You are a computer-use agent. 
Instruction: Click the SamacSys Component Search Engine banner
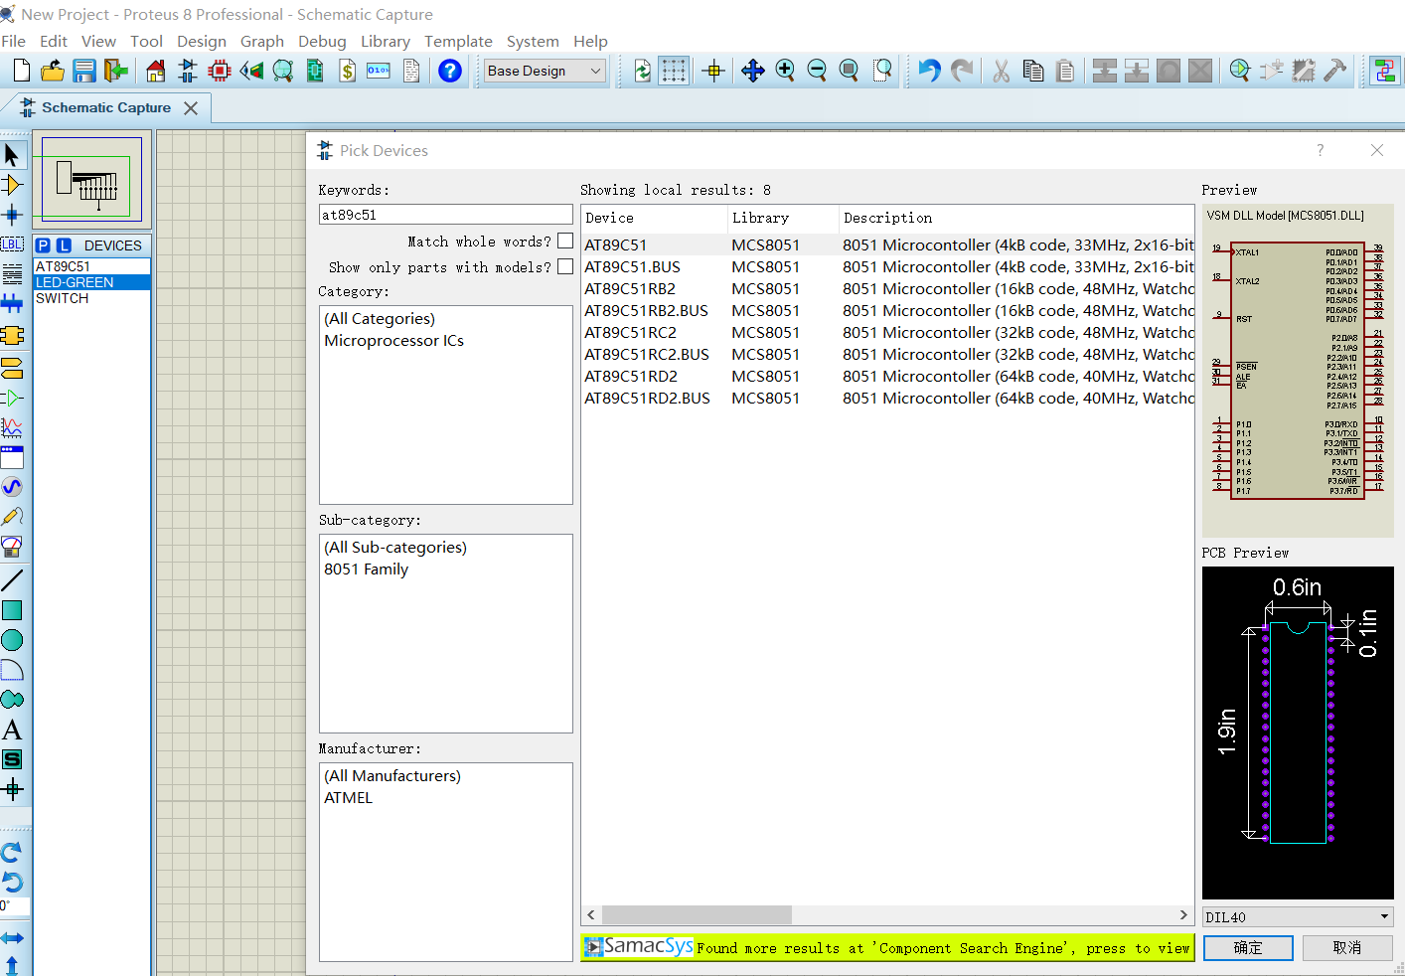[886, 947]
